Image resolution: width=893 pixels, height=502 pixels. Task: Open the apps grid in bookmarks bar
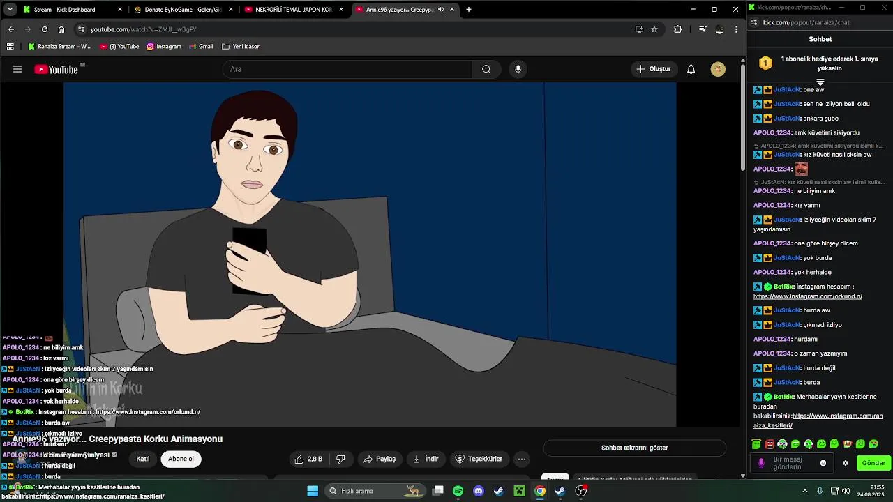[x=10, y=47]
